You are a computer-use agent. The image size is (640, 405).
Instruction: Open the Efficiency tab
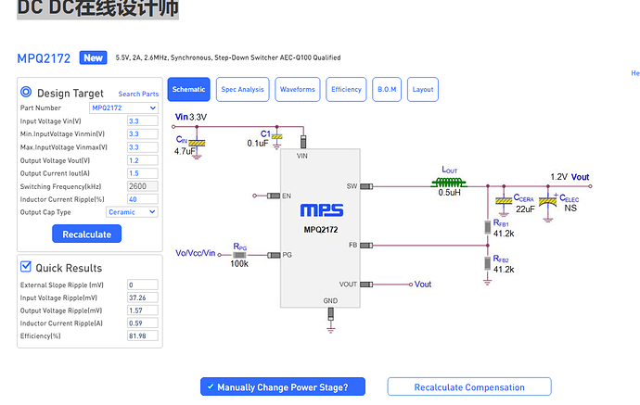tap(346, 89)
